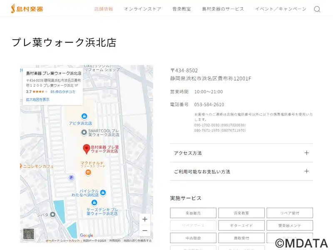Click the ニコレモンカフェ orange marker

(21, 166)
